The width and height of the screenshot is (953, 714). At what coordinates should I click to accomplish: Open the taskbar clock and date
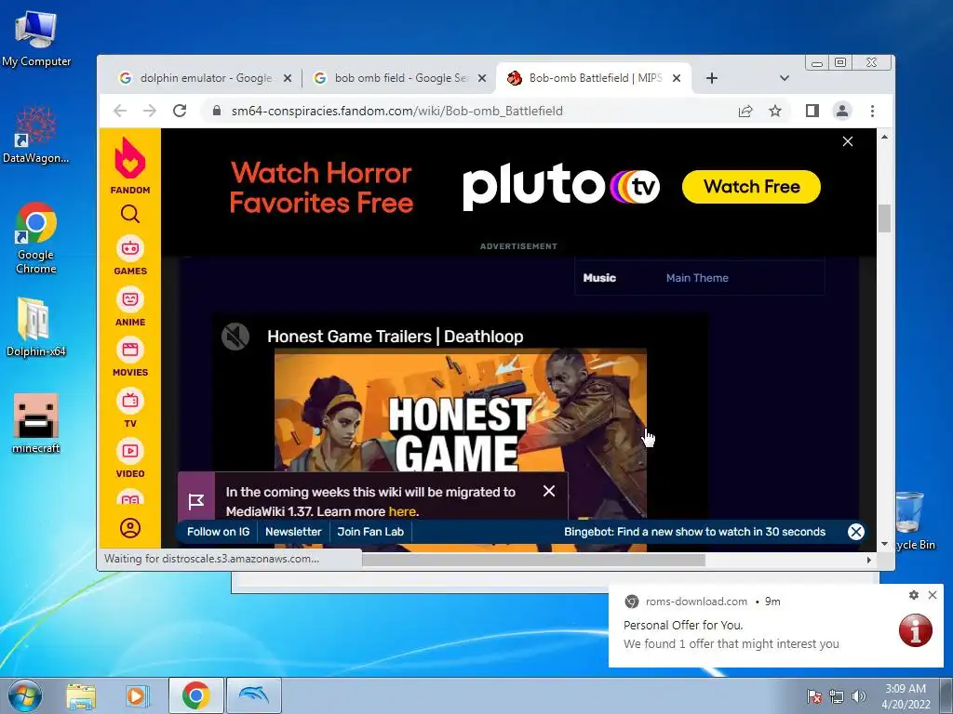[x=906, y=695]
